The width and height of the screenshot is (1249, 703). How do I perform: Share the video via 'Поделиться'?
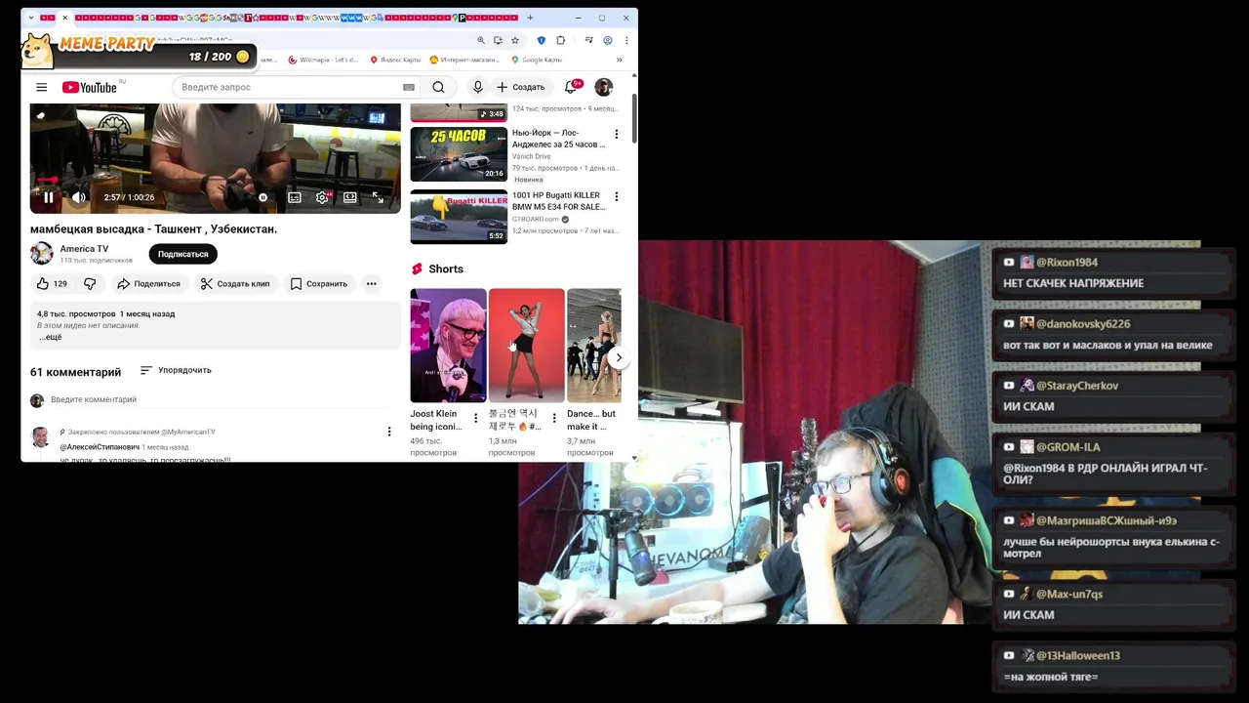click(x=148, y=284)
